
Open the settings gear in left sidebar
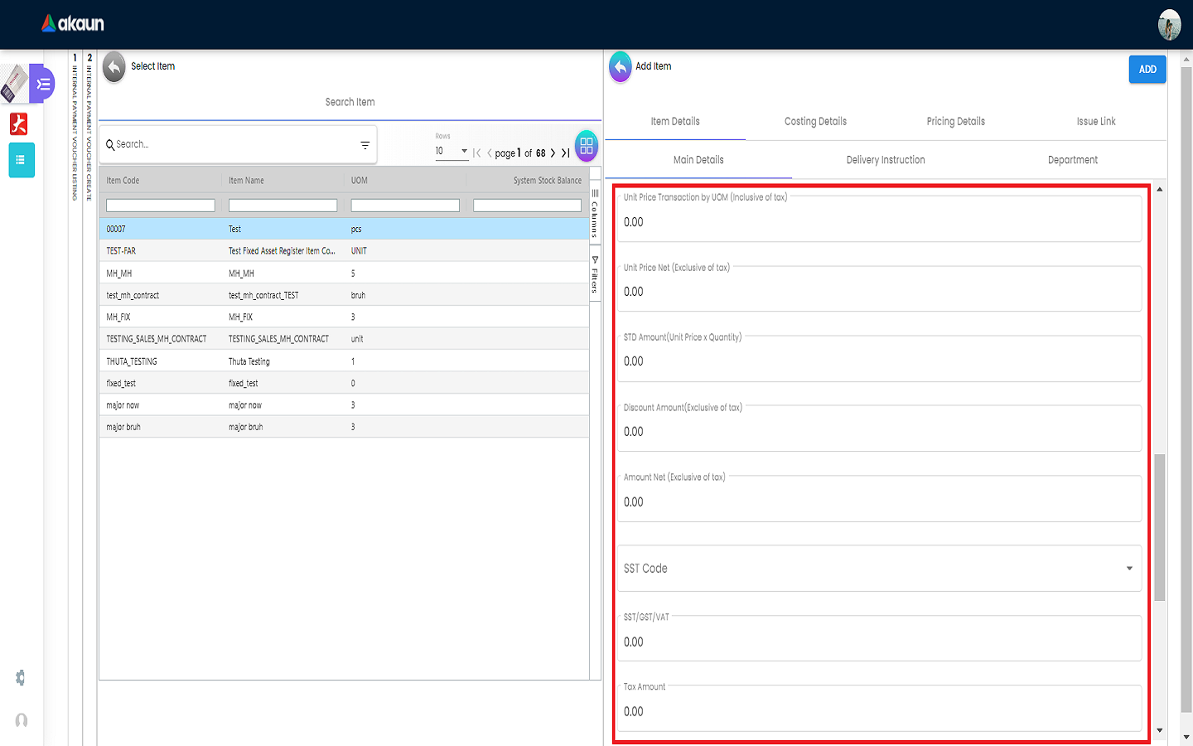[x=21, y=678]
